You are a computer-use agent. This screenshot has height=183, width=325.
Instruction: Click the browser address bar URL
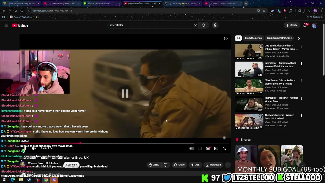(x=52, y=11)
